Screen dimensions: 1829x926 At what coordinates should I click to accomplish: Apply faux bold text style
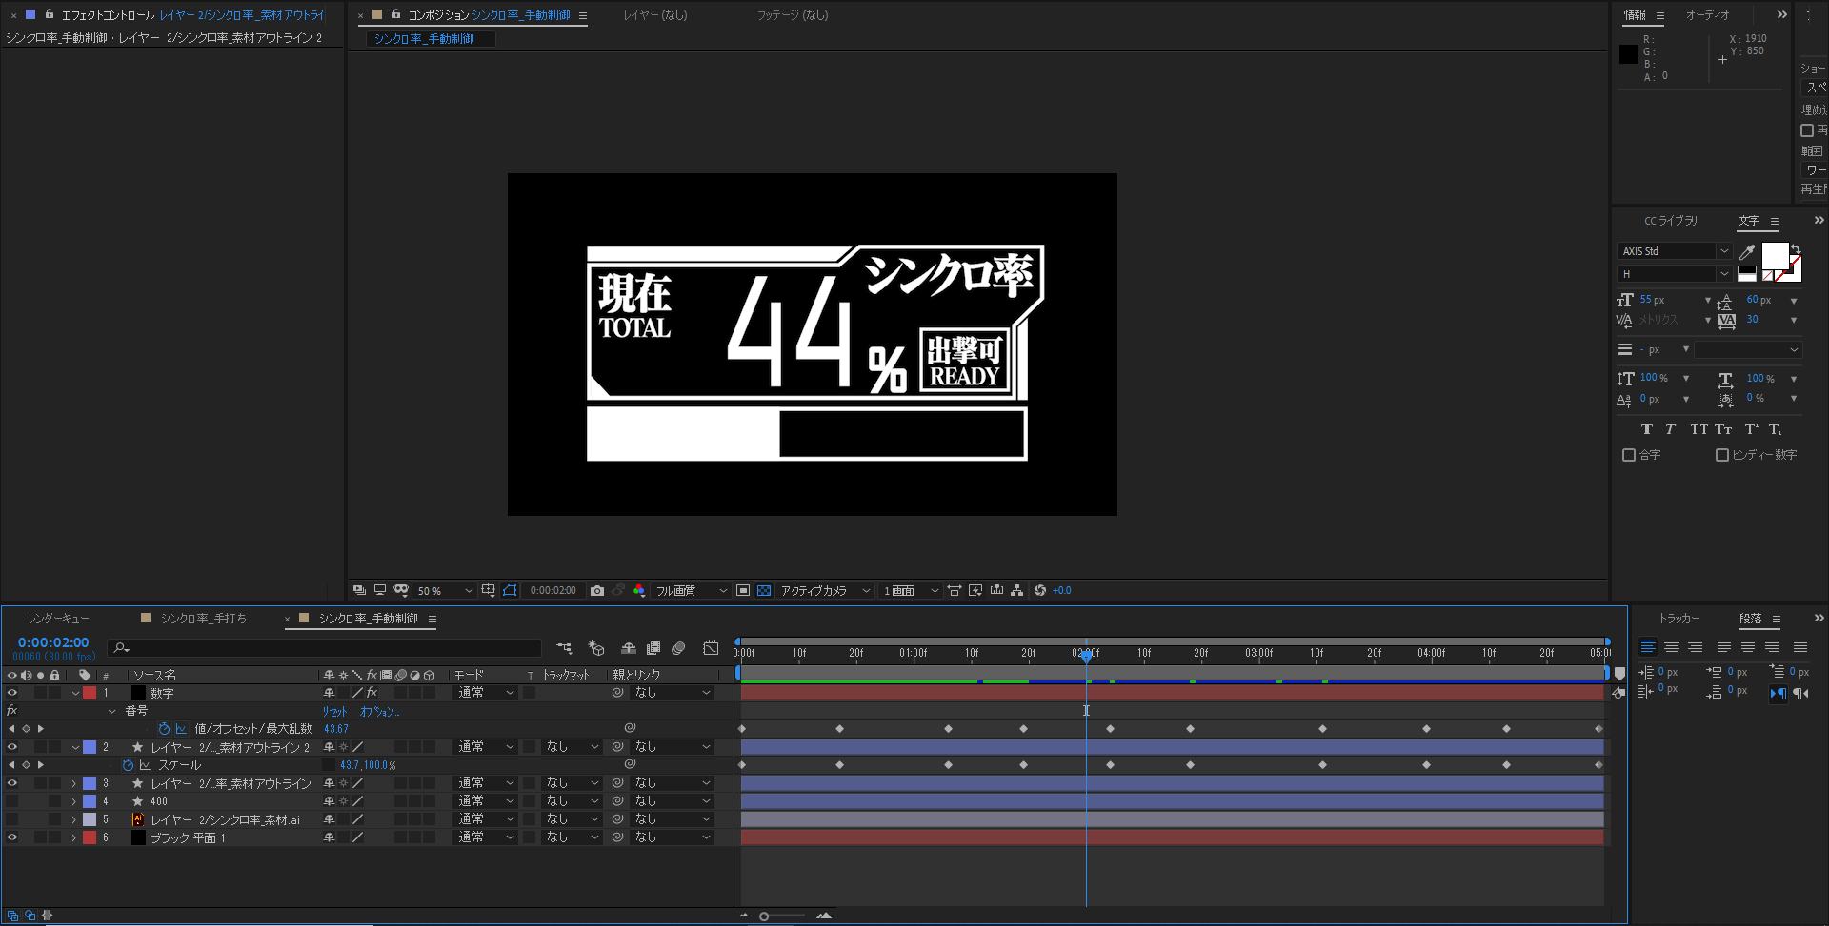point(1647,429)
